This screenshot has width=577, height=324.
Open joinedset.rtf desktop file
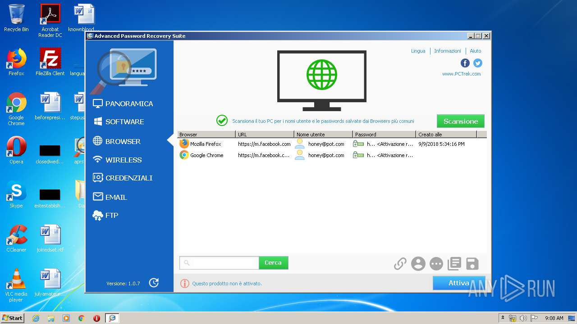[50, 238]
